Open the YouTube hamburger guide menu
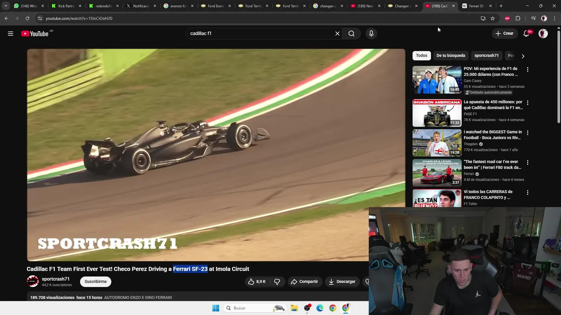 (x=11, y=34)
